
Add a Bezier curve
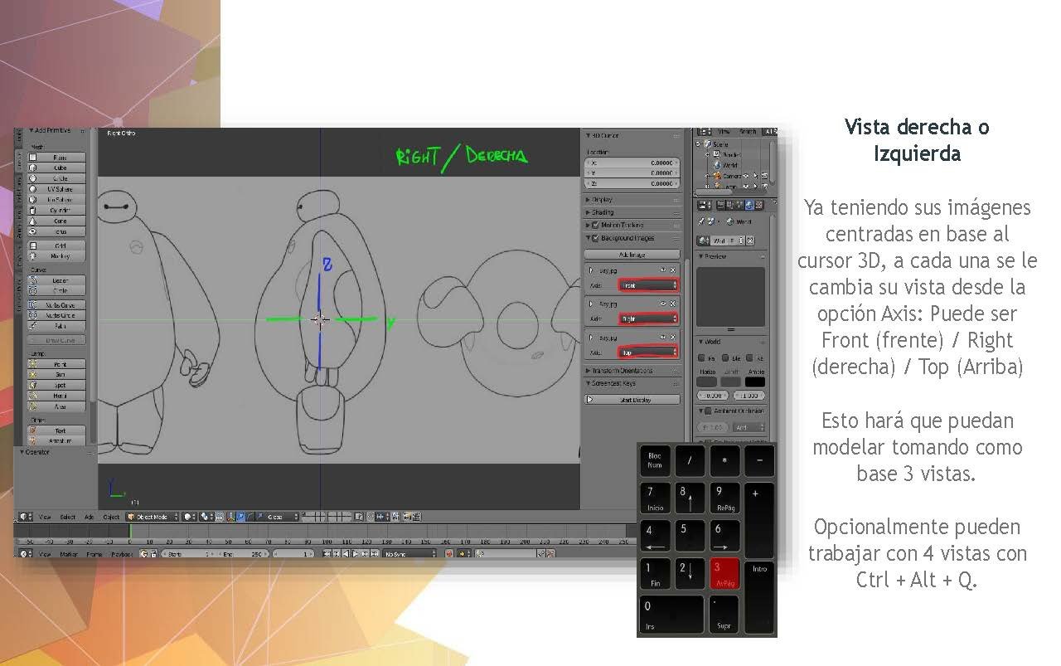[x=56, y=280]
